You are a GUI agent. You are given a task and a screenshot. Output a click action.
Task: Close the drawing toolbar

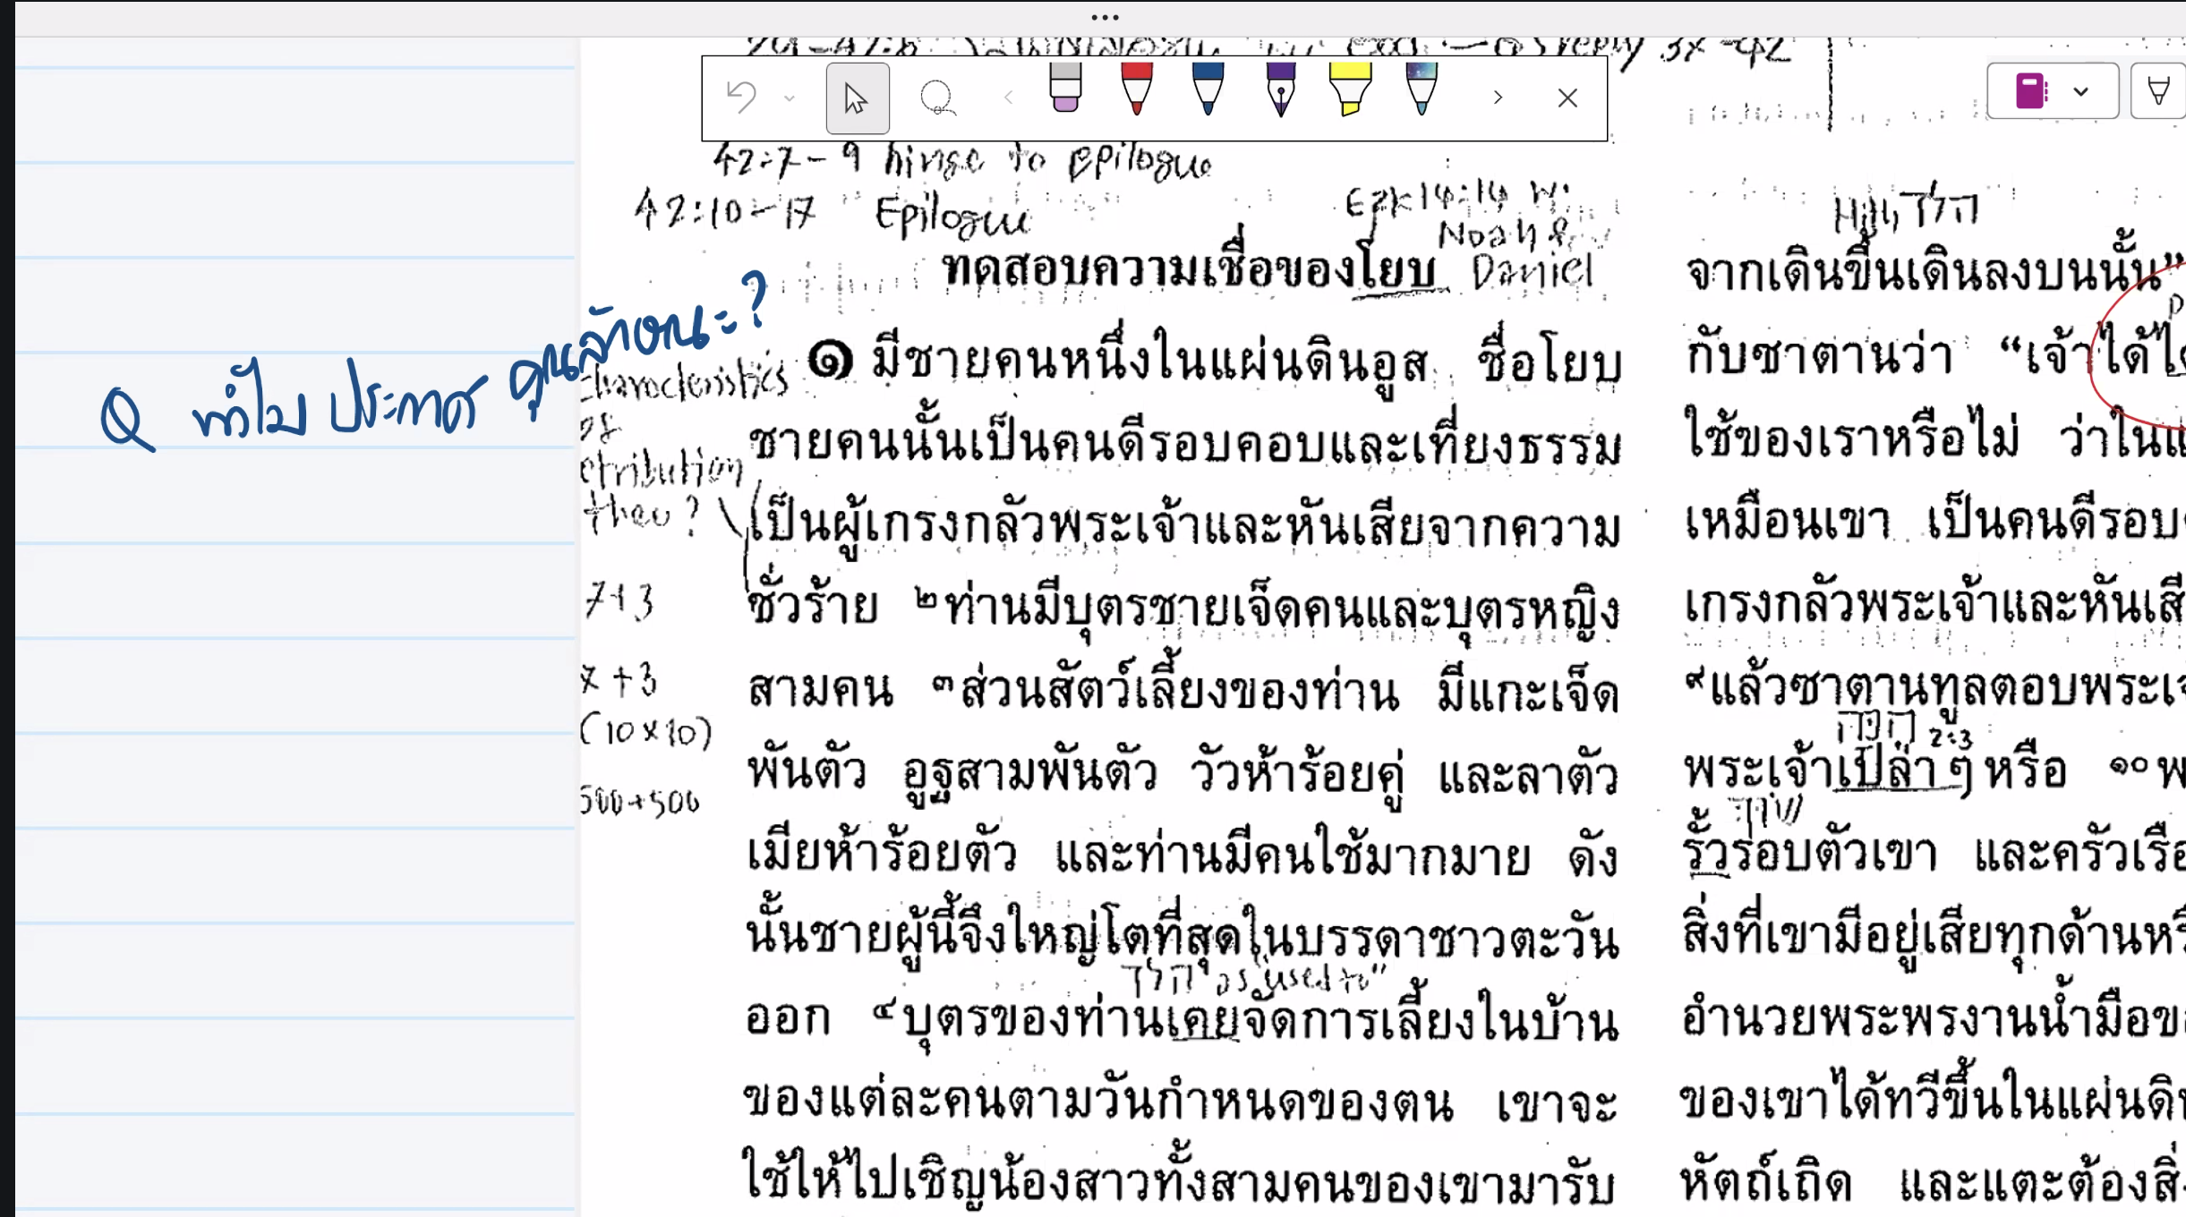pos(1567,98)
